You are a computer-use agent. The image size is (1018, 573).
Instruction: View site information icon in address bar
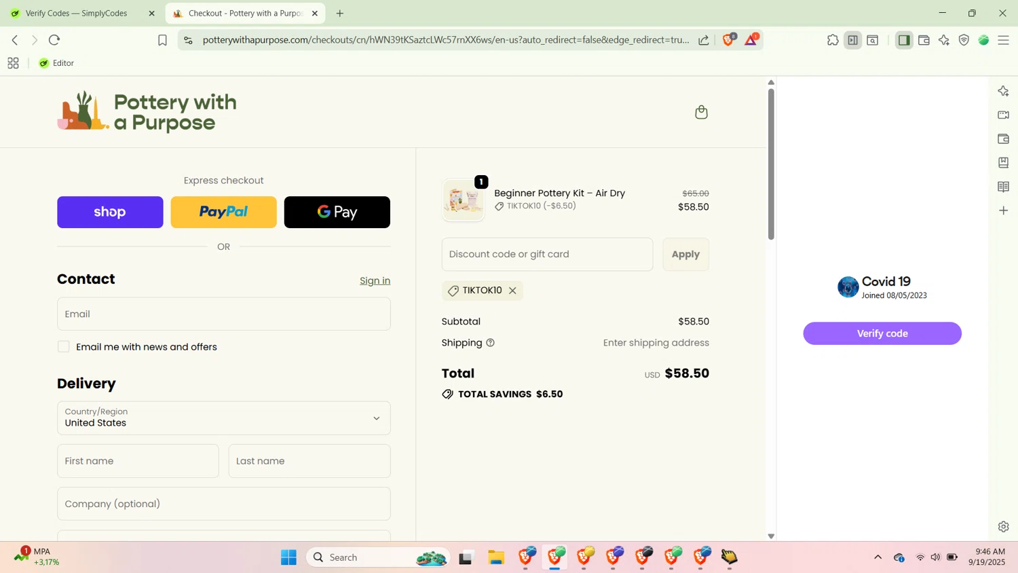(189, 40)
